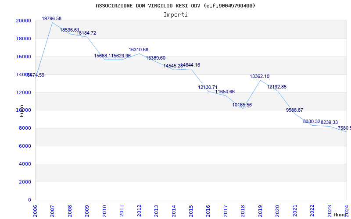
Task: Select the 2017 x-axis year label
Action: click(x=226, y=211)
